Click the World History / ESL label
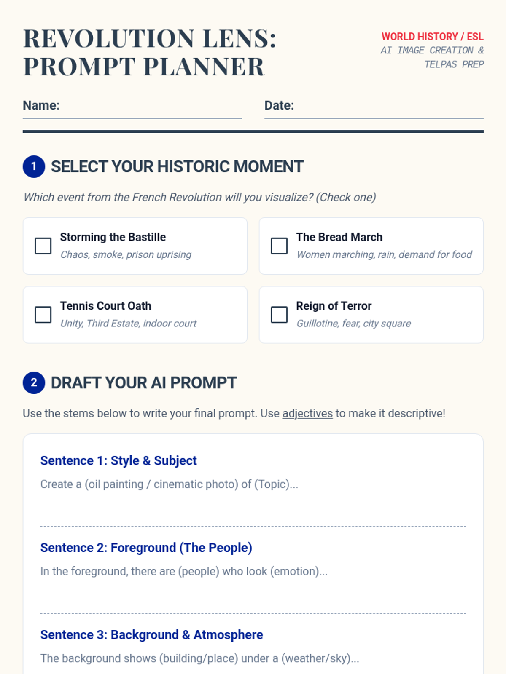The width and height of the screenshot is (506, 674). tap(432, 37)
